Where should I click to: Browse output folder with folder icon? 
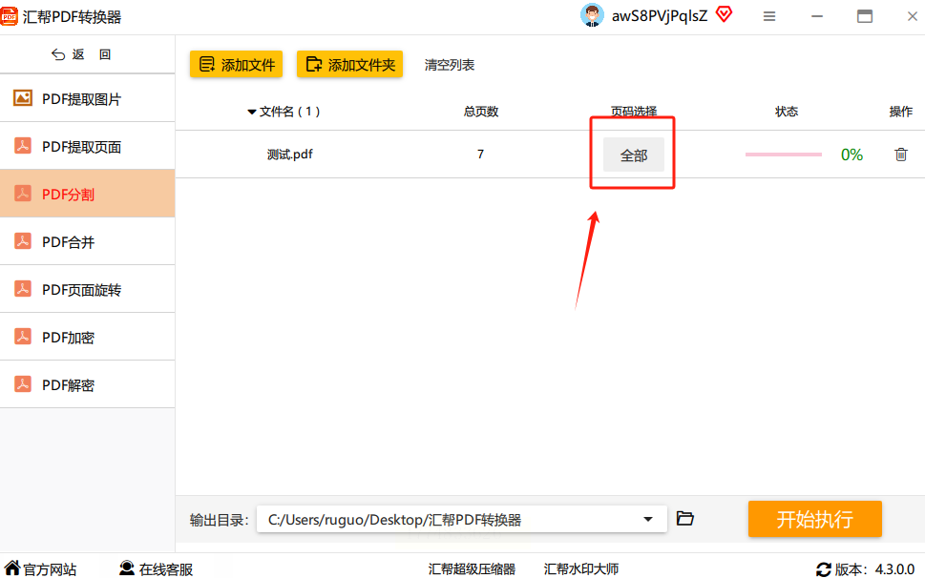point(684,519)
